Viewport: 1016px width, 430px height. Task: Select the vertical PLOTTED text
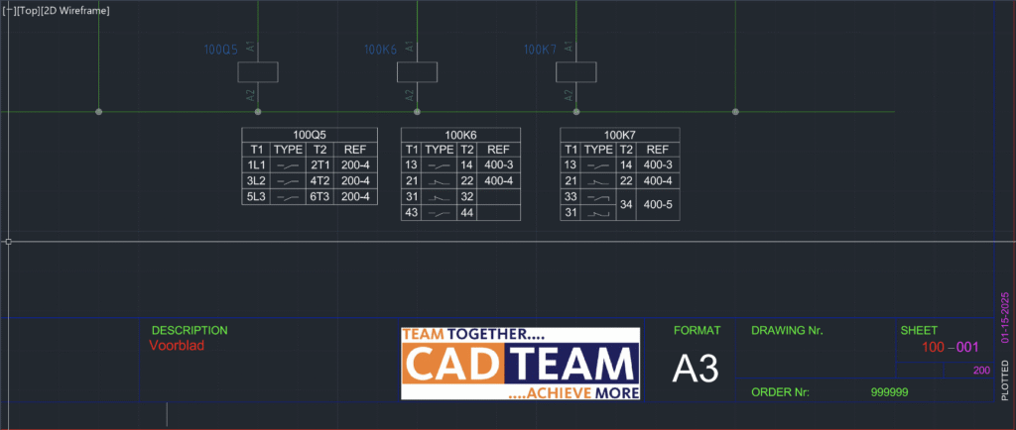tap(1005, 380)
